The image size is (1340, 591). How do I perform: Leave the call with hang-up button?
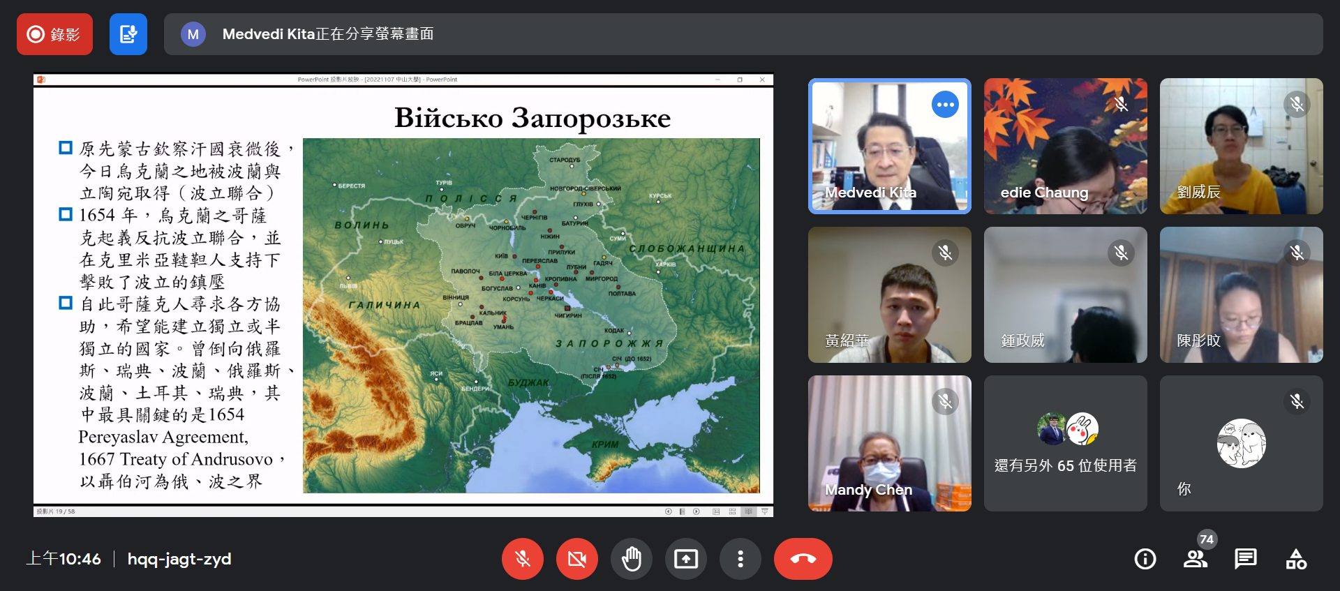(803, 559)
